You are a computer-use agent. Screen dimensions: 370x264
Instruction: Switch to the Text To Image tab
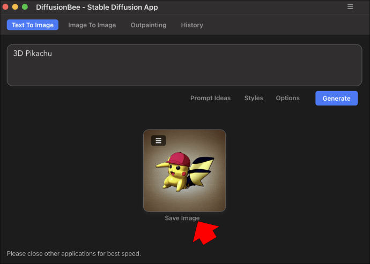[x=33, y=25]
